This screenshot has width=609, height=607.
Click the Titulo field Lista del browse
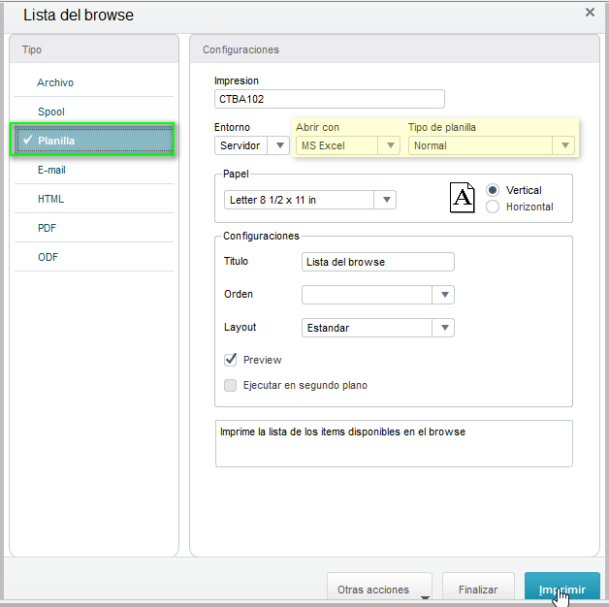[378, 262]
